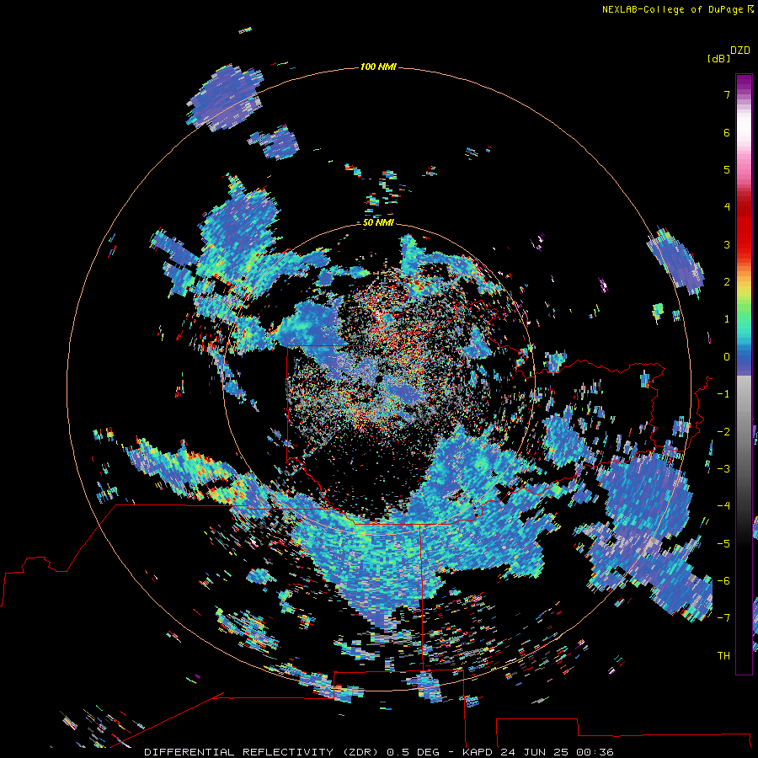Click the -6 value on color scale
The width and height of the screenshot is (758, 758).
(723, 581)
